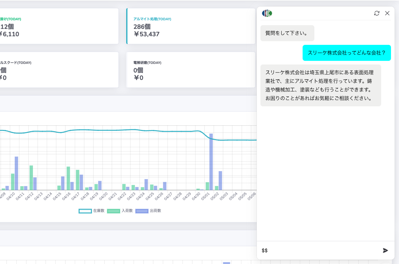399x264 pixels.
Task: Open the 電解研磨(TODAY) card
Action: (191, 70)
